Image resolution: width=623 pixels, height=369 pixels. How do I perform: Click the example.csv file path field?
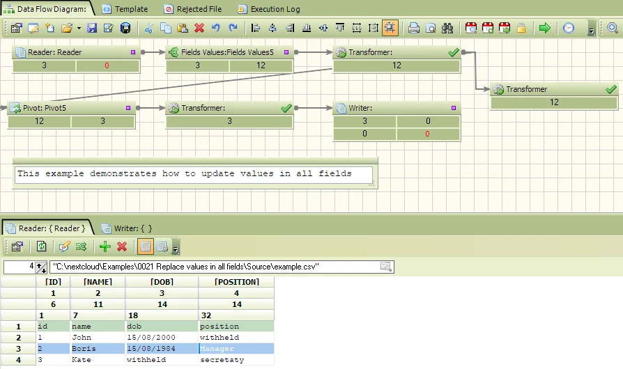[222, 267]
